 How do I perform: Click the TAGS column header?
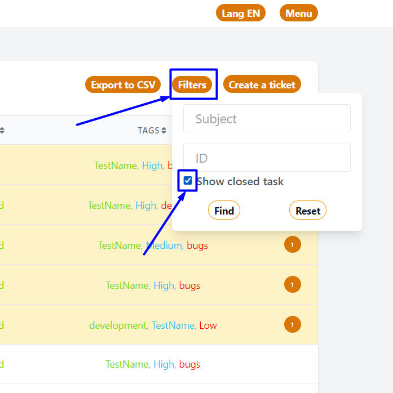148,131
